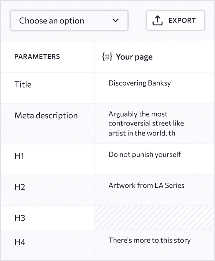
Task: Select the Your page column header
Action: pos(134,57)
